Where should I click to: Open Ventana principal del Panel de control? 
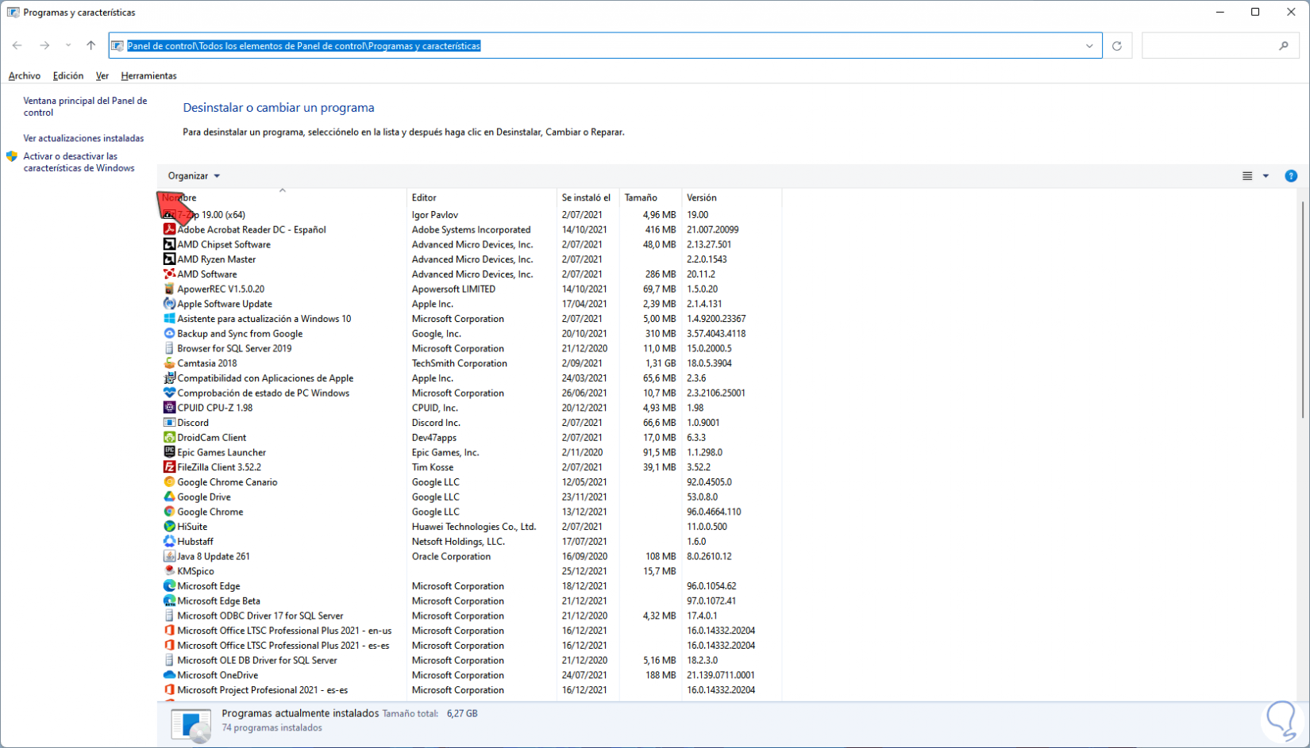[86, 106]
